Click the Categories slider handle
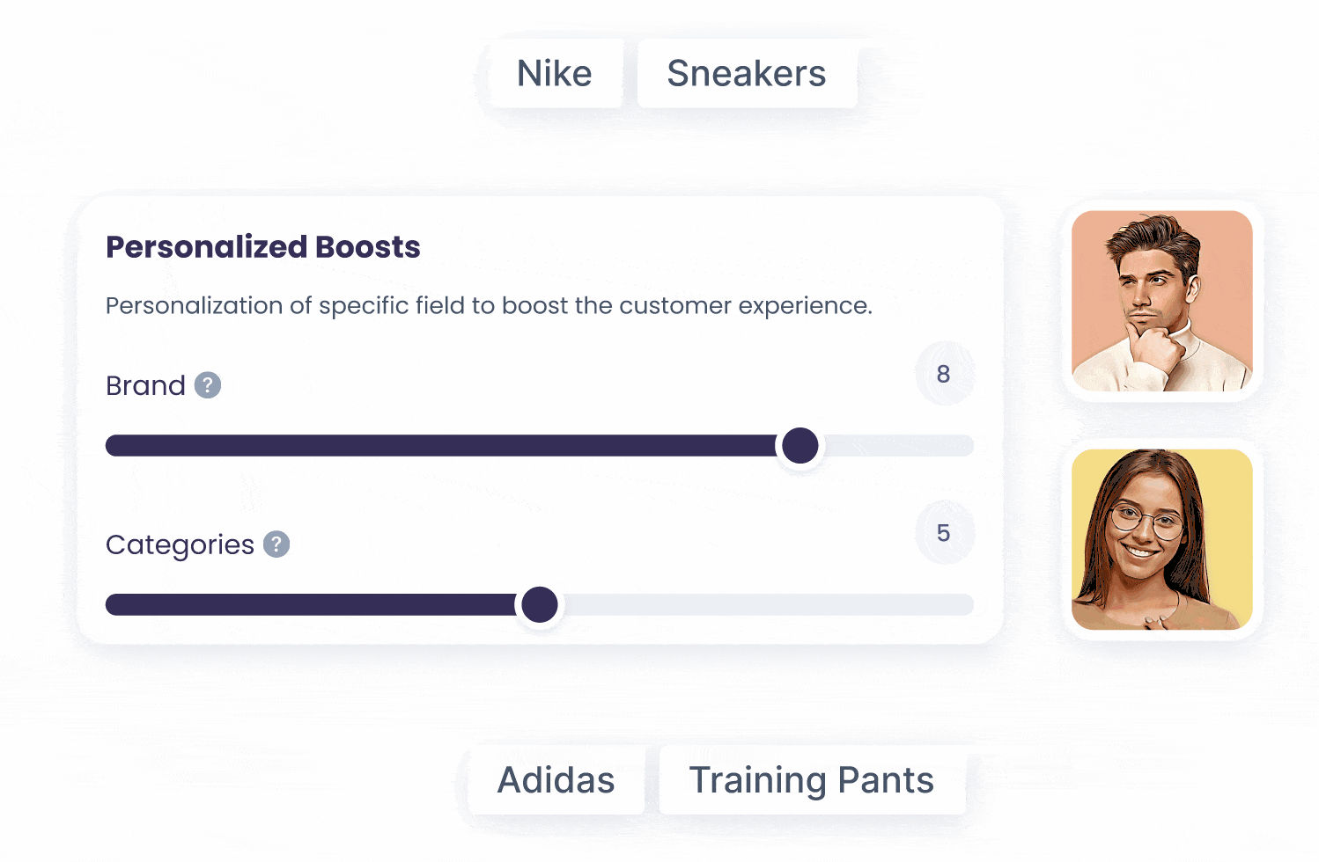Image resolution: width=1319 pixels, height=862 pixels. pyautogui.click(x=540, y=604)
